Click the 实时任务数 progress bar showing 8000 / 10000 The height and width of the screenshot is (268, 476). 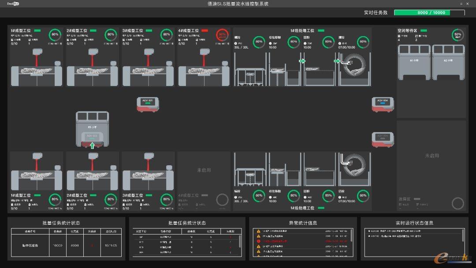(429, 13)
